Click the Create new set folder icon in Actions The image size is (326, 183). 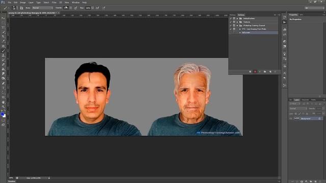click(265, 72)
